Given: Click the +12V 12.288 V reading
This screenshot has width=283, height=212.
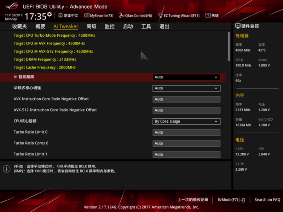Looking at the screenshot, I should tap(242, 154).
